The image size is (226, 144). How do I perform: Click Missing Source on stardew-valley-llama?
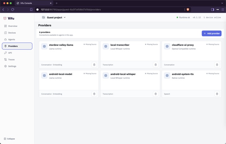90,44
